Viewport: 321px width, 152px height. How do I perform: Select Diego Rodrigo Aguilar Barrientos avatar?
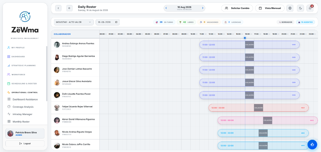pos(57,57)
